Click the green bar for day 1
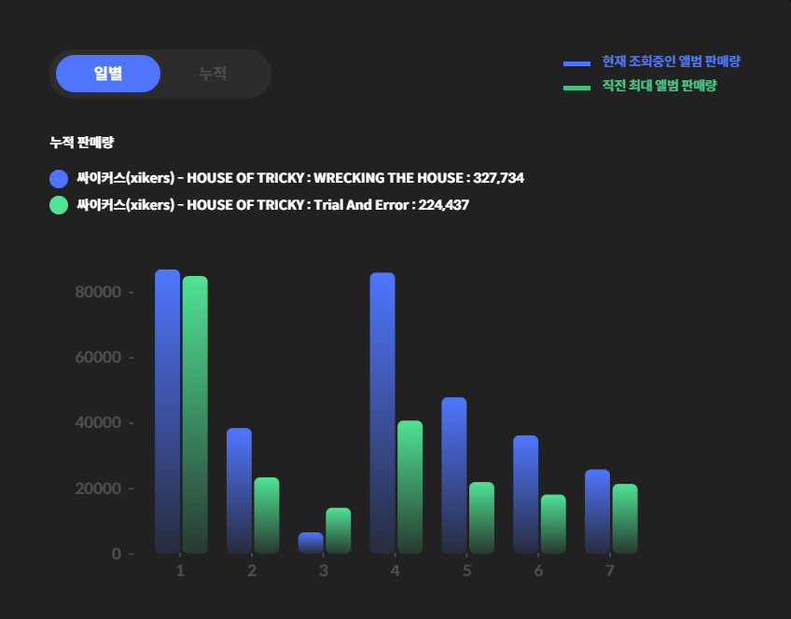The image size is (791, 619). 195,415
